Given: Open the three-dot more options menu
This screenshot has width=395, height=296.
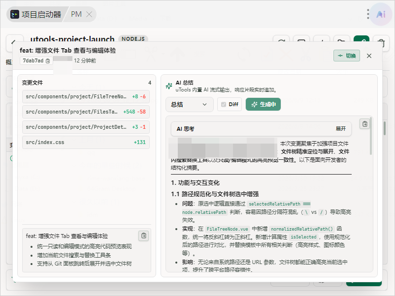Looking at the screenshot, I should tap(368, 14).
